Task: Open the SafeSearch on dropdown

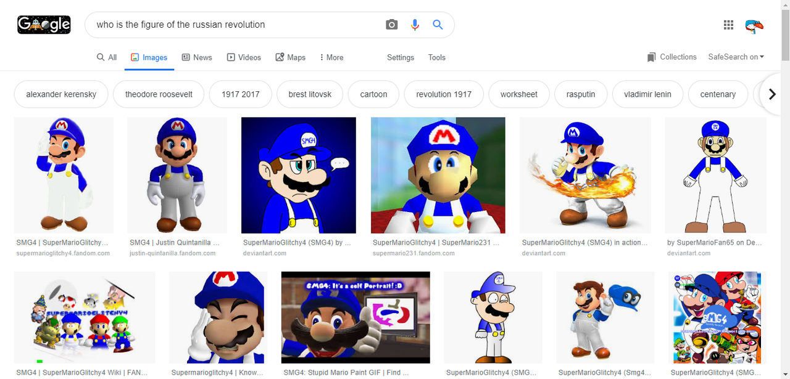Action: (x=736, y=57)
